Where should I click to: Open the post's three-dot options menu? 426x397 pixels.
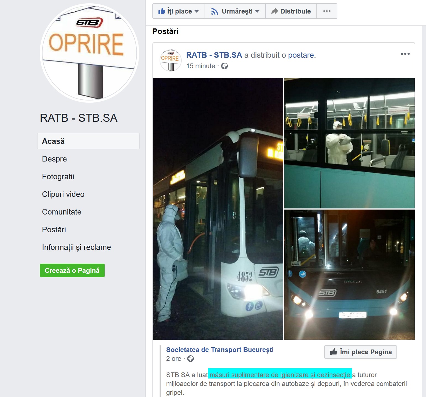tap(405, 54)
